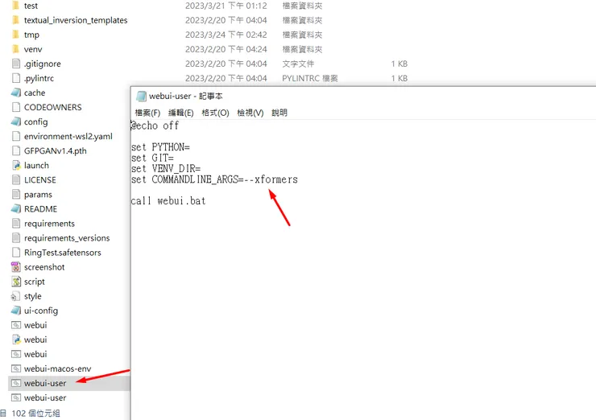Click the requirements text file icon
The height and width of the screenshot is (420, 596).
point(16,224)
